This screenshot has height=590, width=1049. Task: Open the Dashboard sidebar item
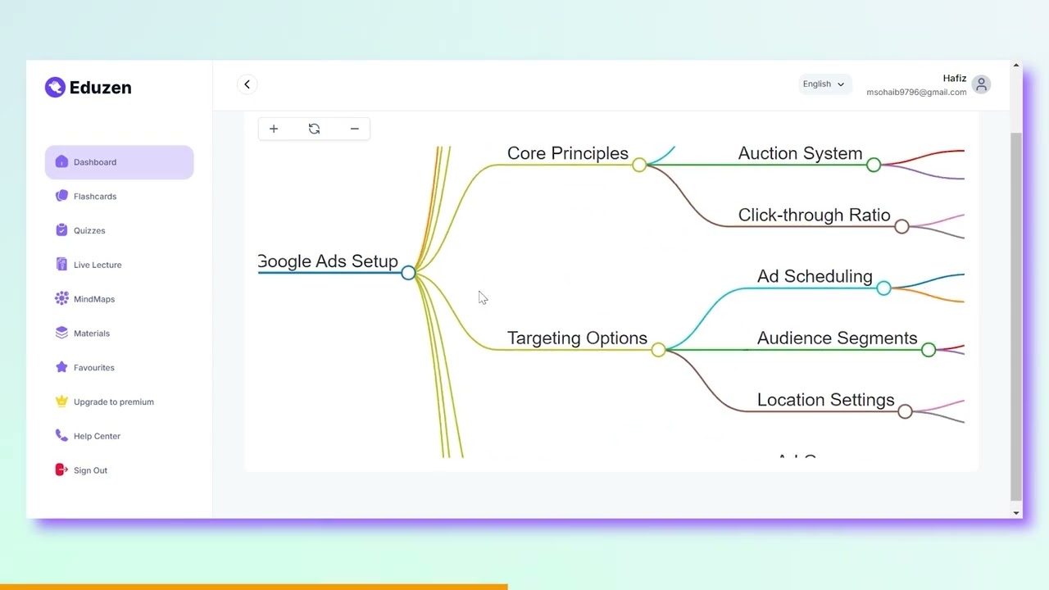119,162
